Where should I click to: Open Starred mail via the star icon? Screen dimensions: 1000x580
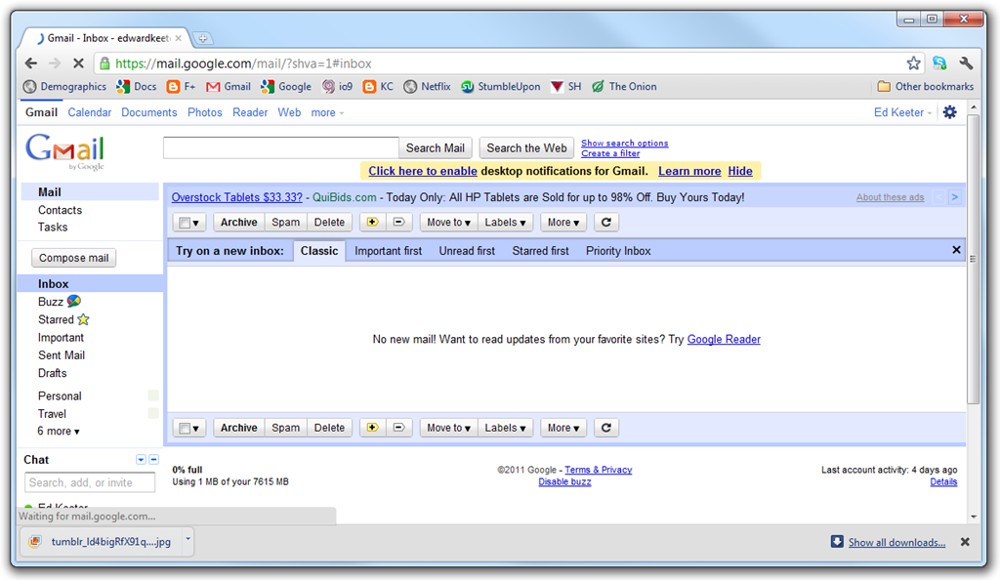(x=83, y=319)
